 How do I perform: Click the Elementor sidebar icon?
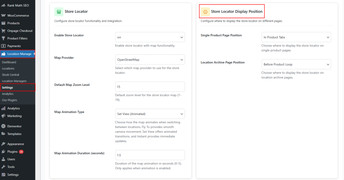click(3, 126)
